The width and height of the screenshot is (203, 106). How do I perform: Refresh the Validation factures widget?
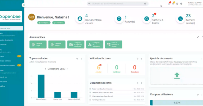click(138, 59)
